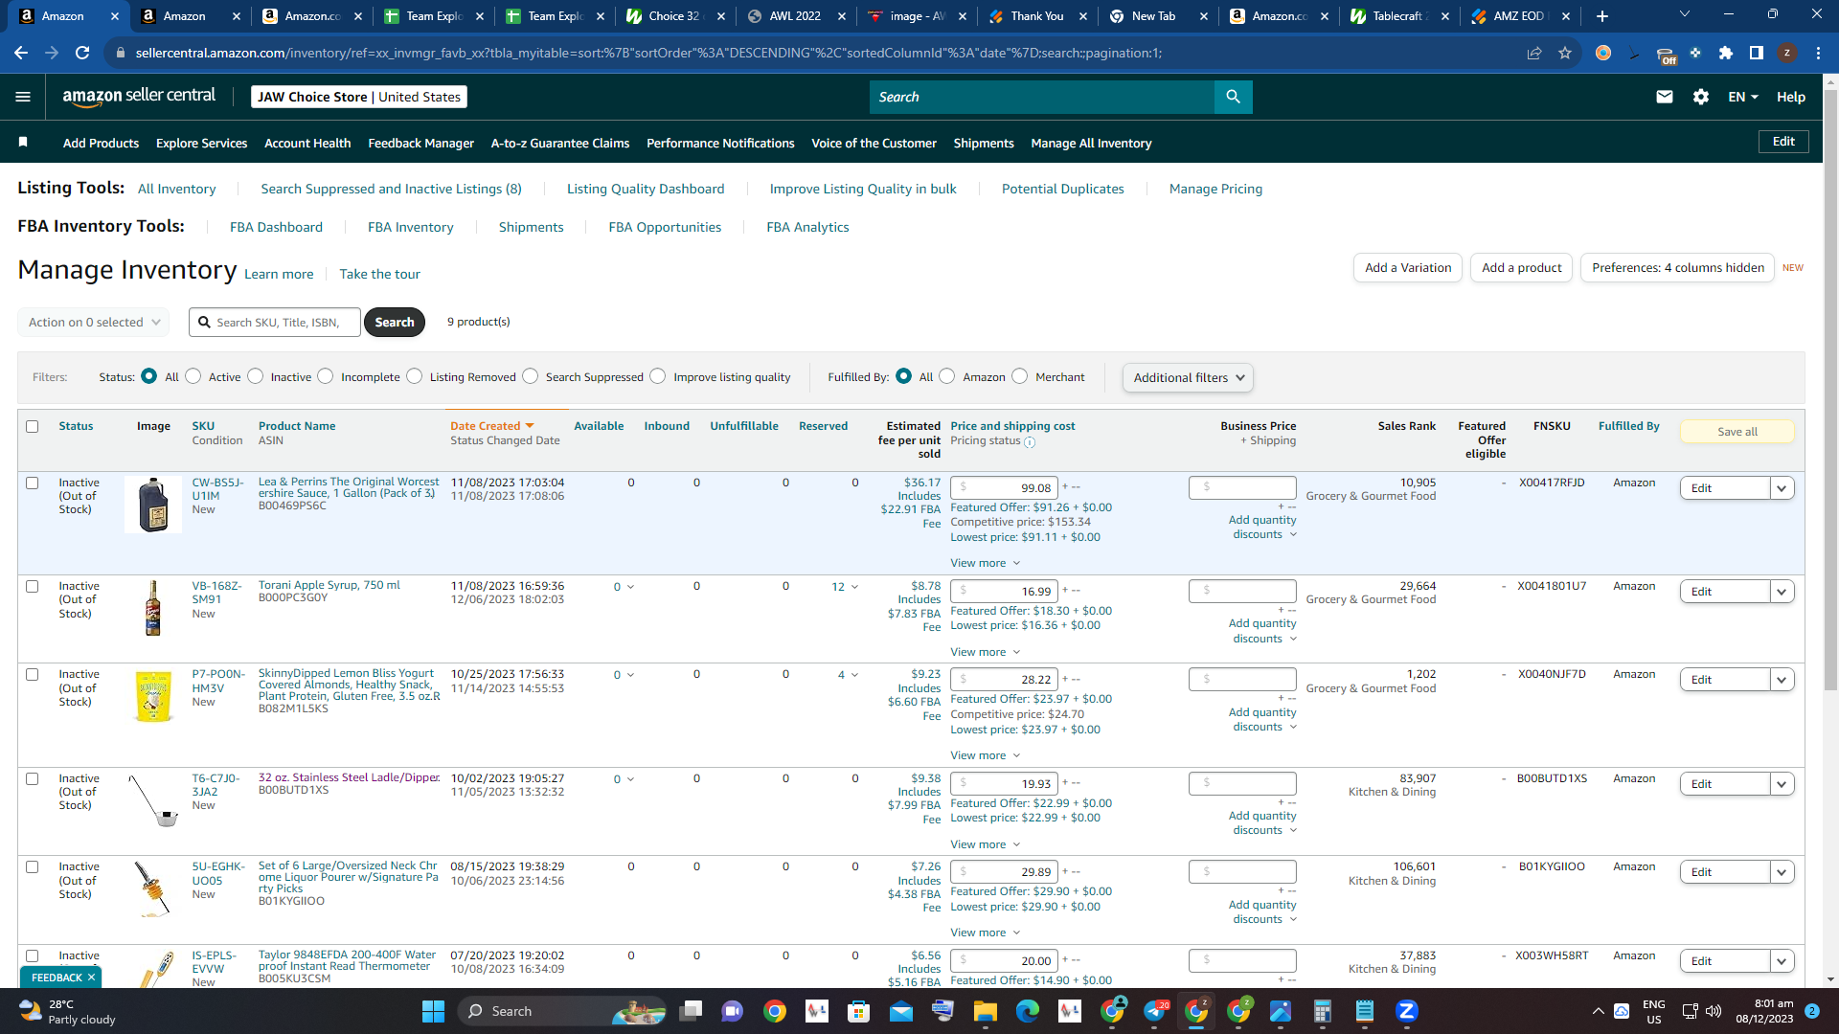Check the select-all products checkbox
This screenshot has height=1034, width=1839.
click(33, 427)
